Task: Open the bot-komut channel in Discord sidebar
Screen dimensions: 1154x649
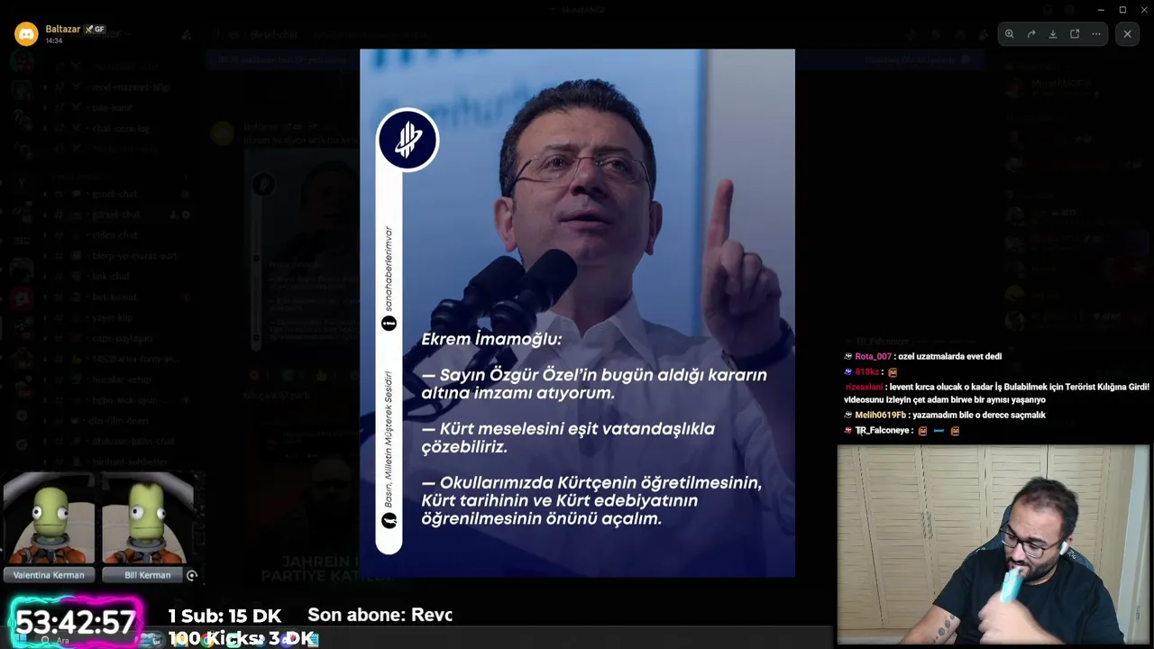Action: tap(114, 297)
